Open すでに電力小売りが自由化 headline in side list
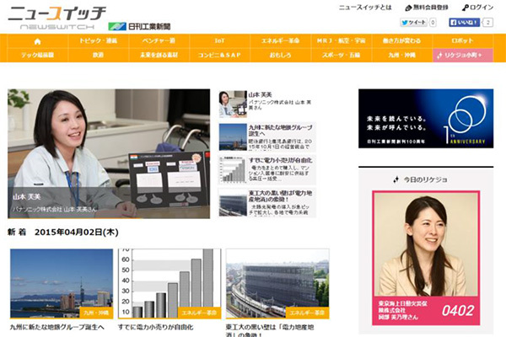The height and width of the screenshot is (337, 506). point(281,160)
